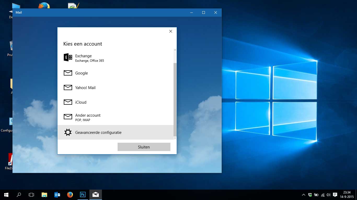Click the envelope icon beside iCloud
The width and height of the screenshot is (357, 200).
[x=68, y=102]
